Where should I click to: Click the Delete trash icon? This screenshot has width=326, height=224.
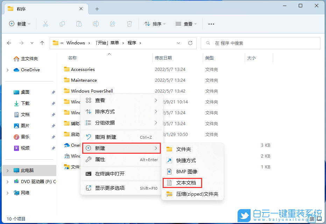129,24
